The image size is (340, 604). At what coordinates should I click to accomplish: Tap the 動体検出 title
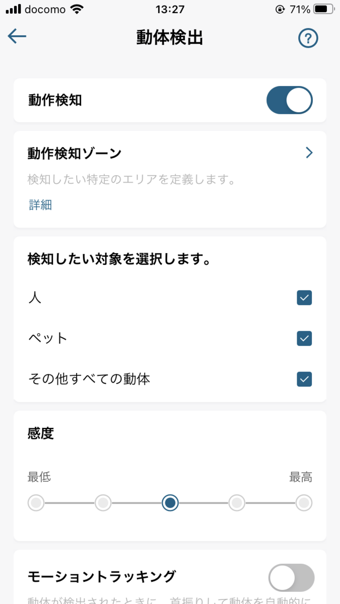click(170, 37)
